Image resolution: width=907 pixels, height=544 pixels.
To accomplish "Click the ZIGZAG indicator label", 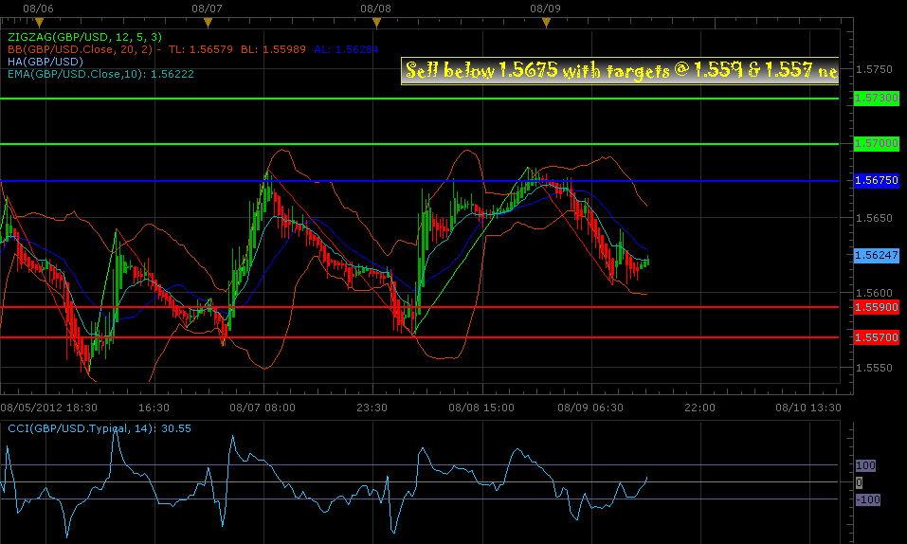I will 84,37.
